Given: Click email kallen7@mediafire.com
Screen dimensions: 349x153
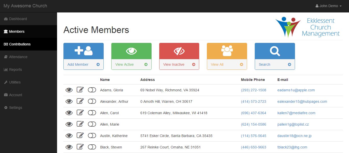Looking at the screenshot, I should [296, 113].
